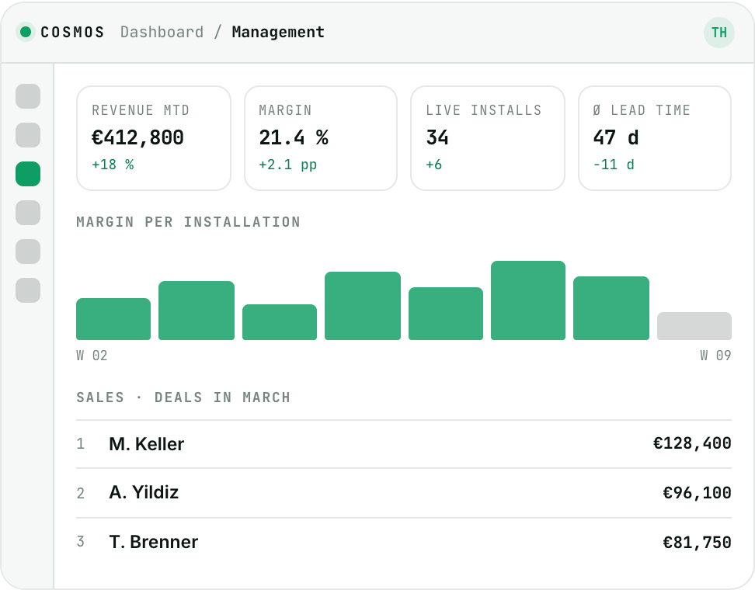Click the green Cosmos logo dot
This screenshot has height=590, width=755.
click(x=26, y=33)
